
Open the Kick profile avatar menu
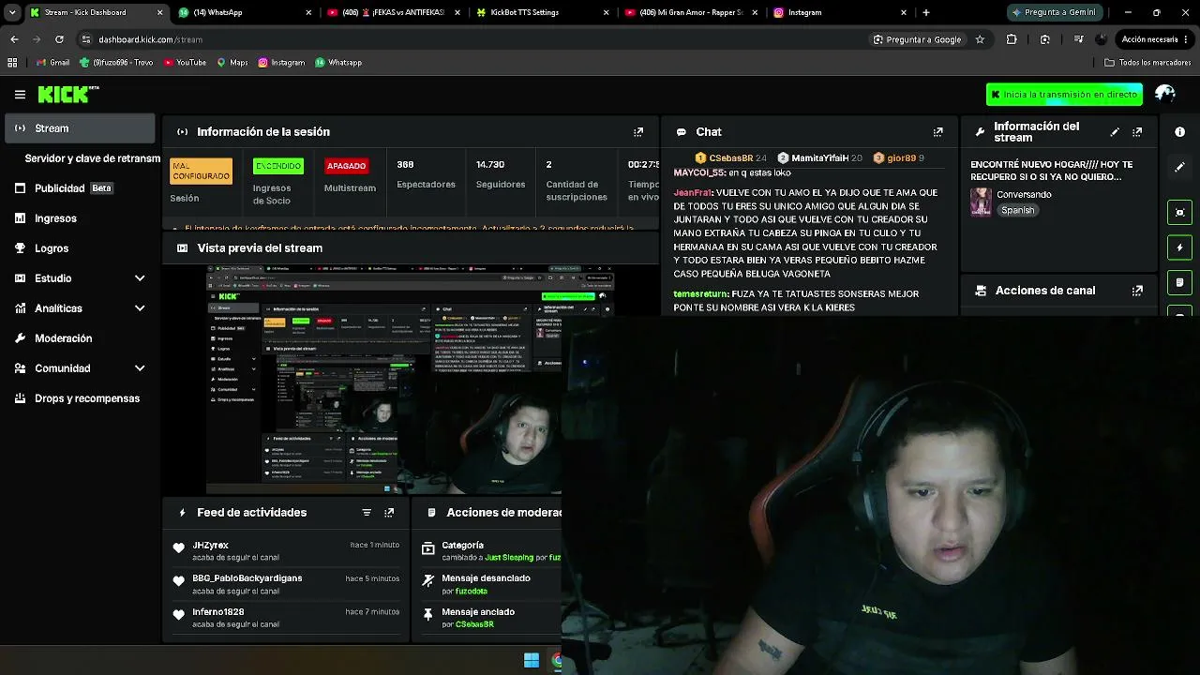(1165, 94)
